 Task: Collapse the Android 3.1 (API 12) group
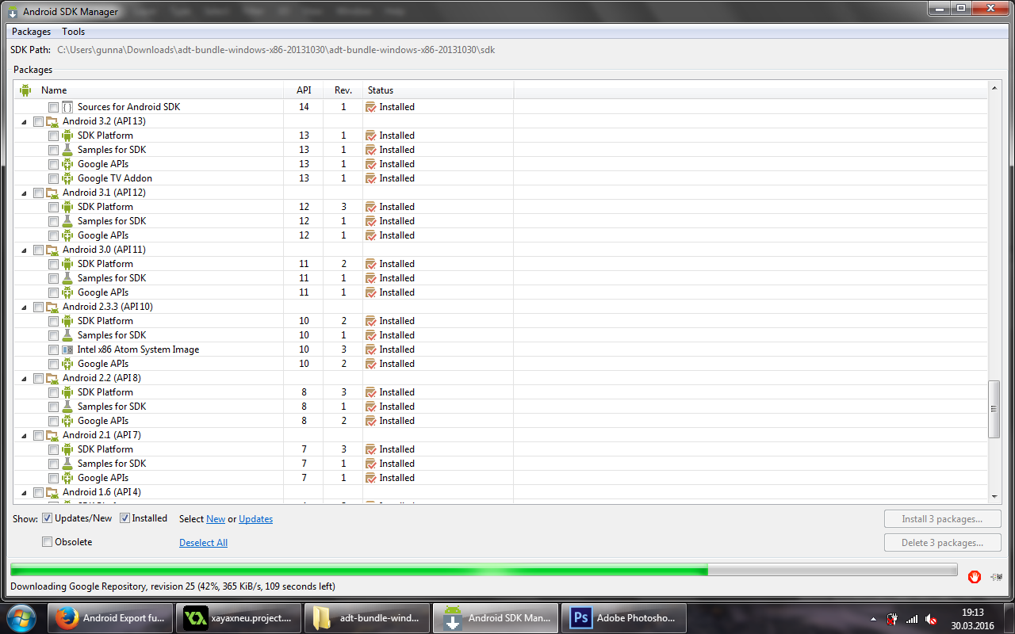(24, 193)
